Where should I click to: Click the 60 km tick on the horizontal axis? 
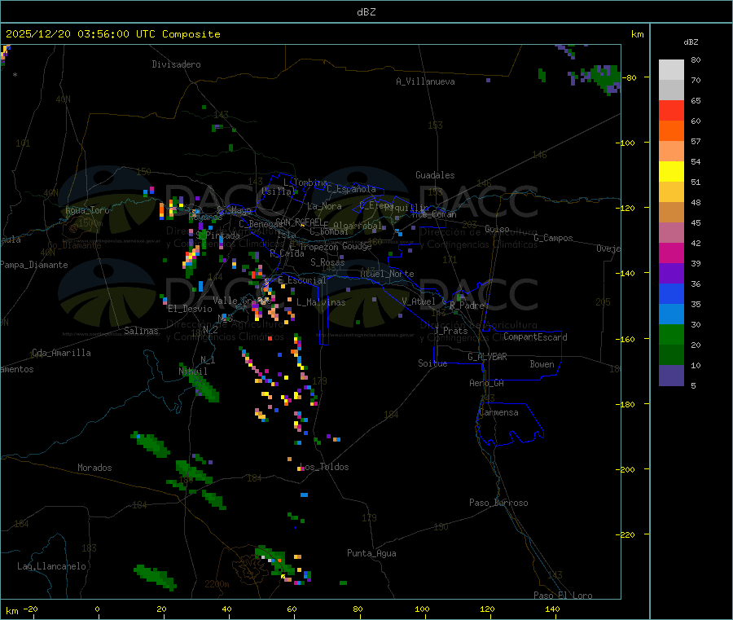(292, 609)
